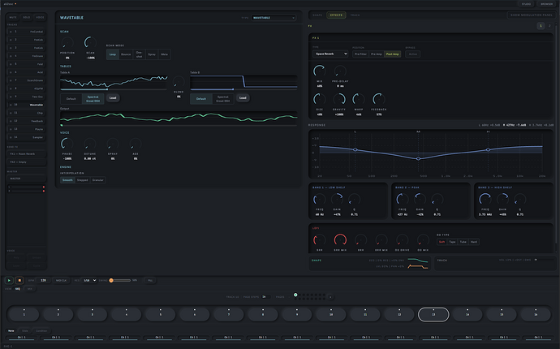Image resolution: width=560 pixels, height=349 pixels.
Task: Set FX position to Pre Amp
Action: coord(376,54)
